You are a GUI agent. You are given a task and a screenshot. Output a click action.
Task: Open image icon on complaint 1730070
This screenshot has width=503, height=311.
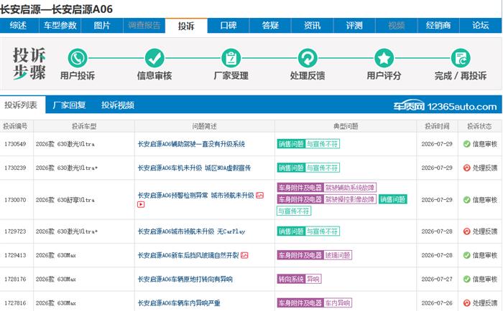260,195
